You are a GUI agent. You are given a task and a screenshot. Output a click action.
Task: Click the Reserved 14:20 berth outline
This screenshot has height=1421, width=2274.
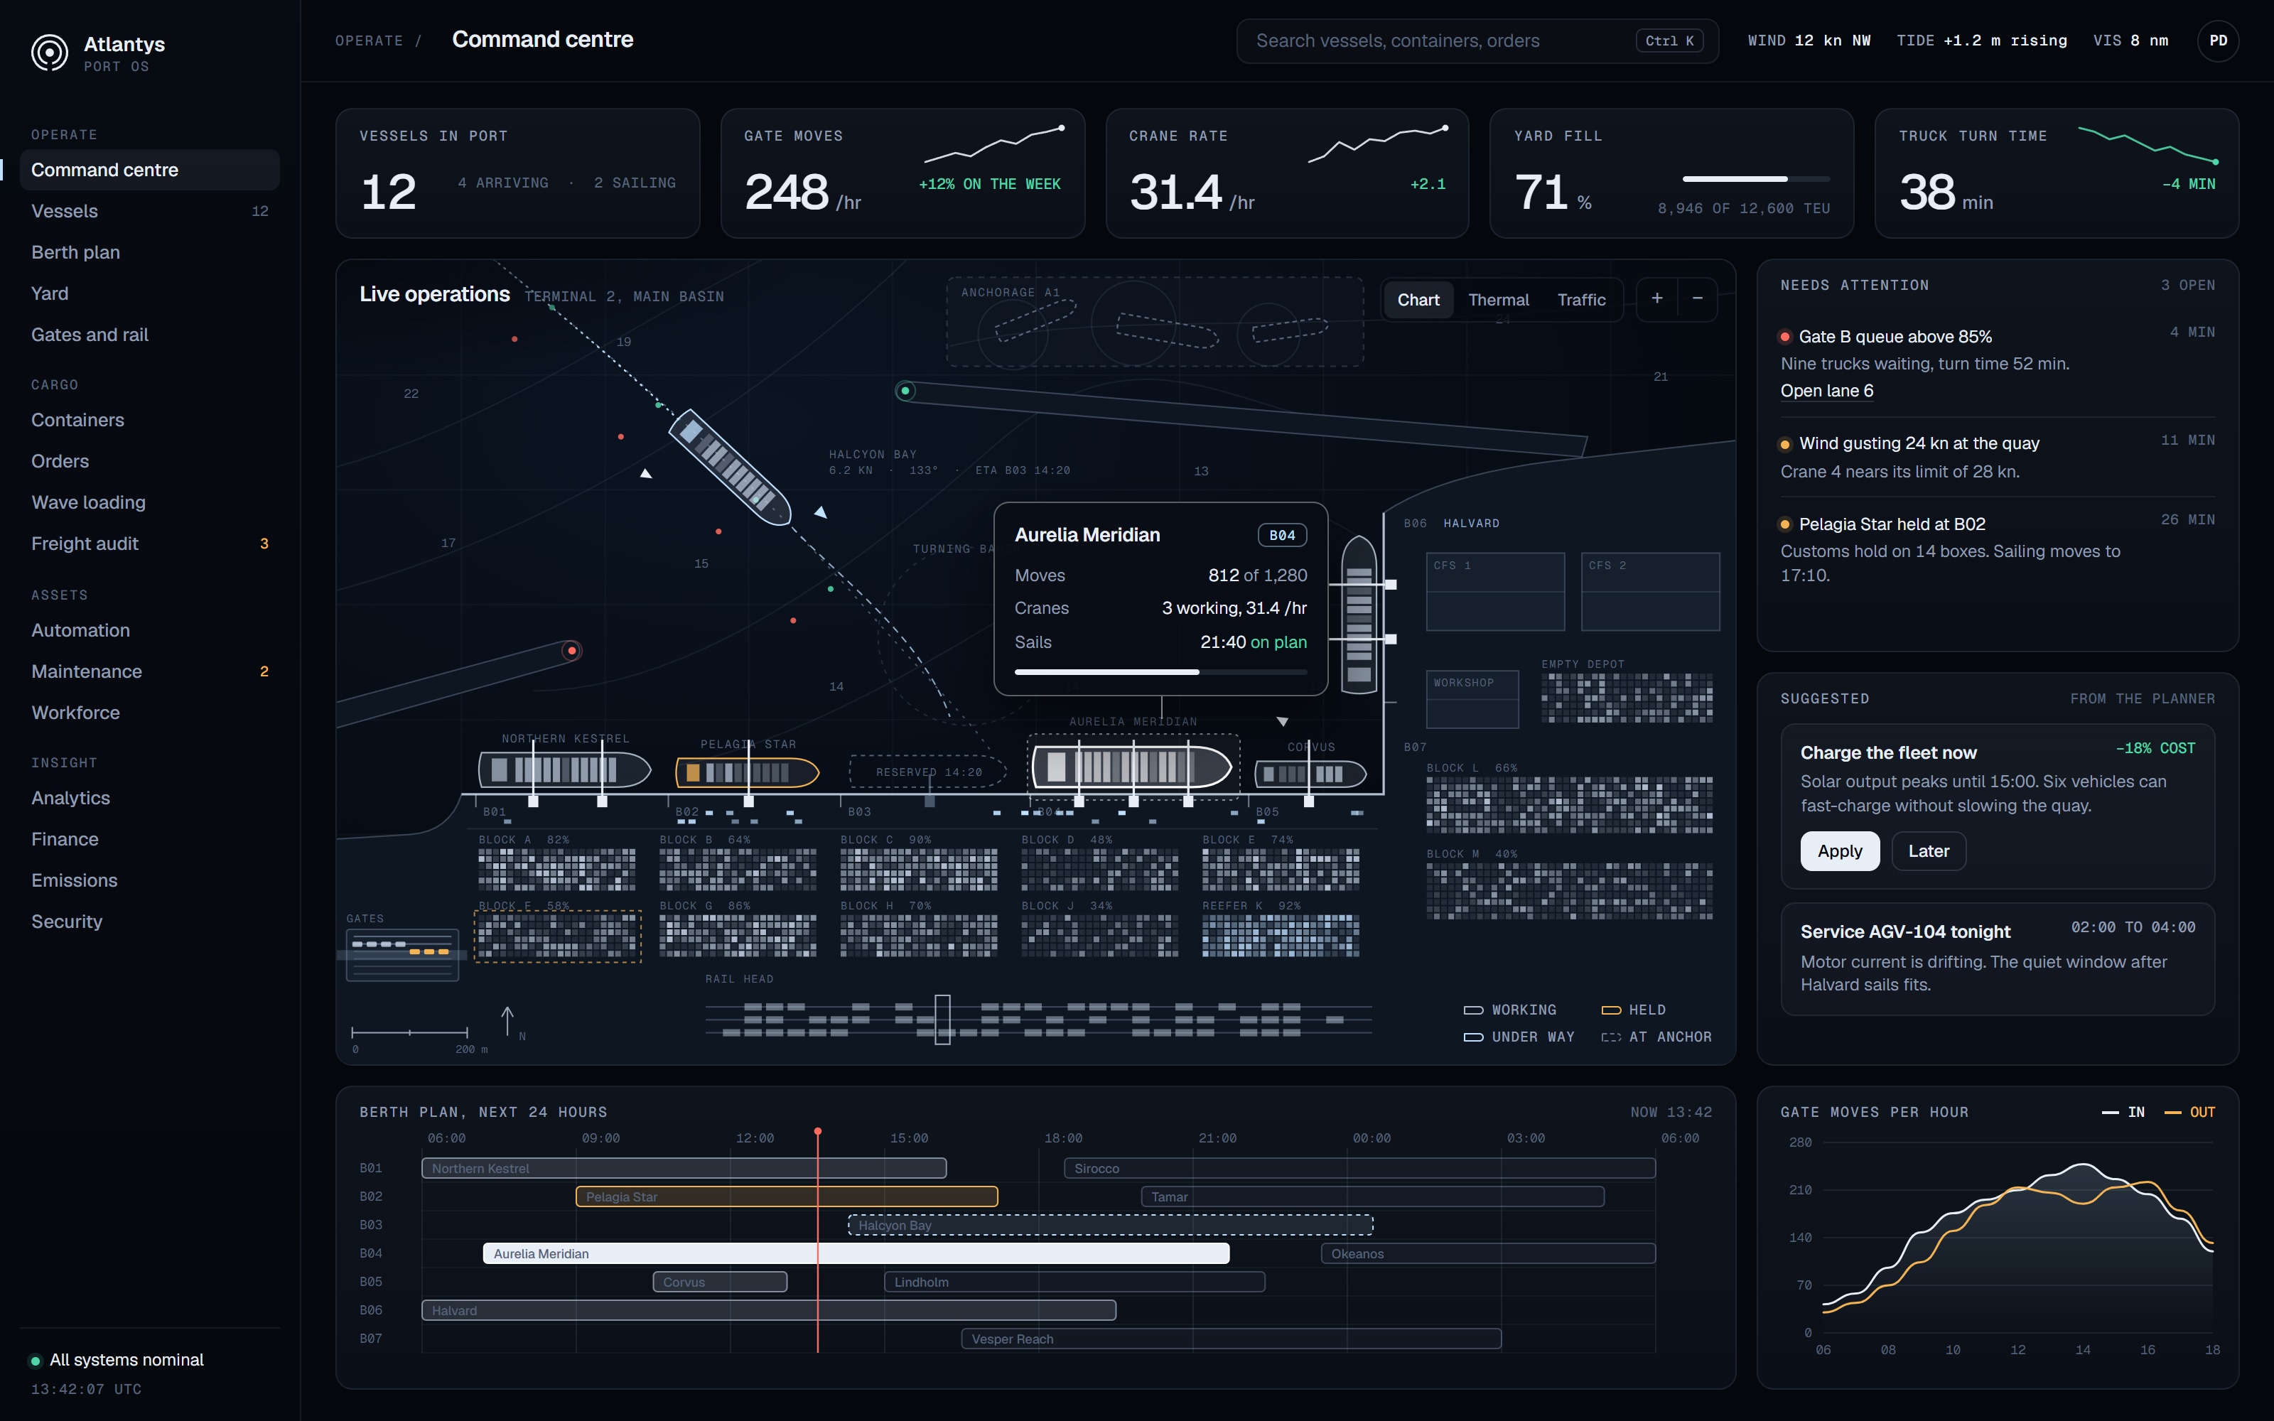pos(927,772)
